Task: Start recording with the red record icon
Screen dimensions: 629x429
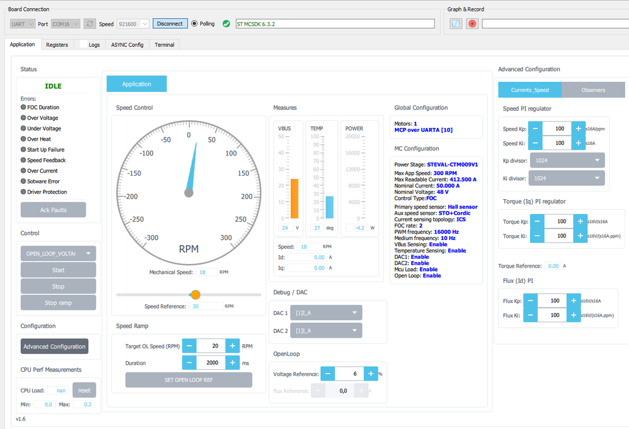Action: click(x=472, y=24)
